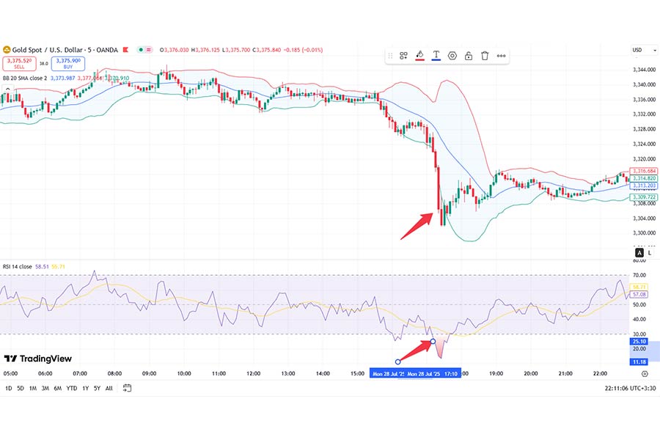Expand the USD currency dropdown
Image resolution: width=660 pixels, height=440 pixels.
(x=644, y=50)
